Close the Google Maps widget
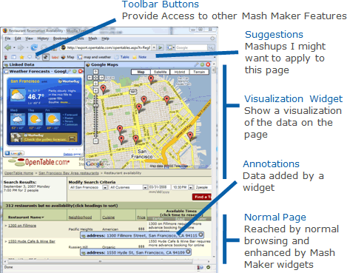 click(208, 64)
